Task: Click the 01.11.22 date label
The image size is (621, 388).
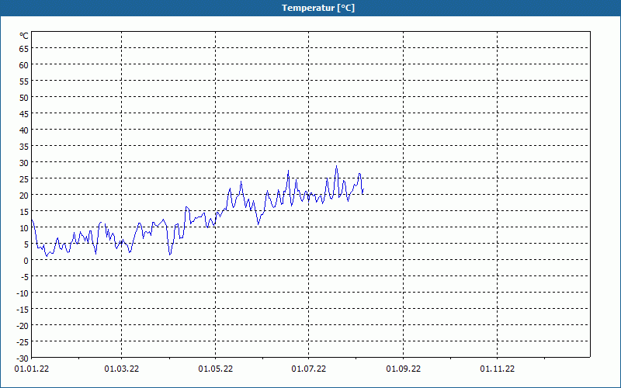Action: 497,369
